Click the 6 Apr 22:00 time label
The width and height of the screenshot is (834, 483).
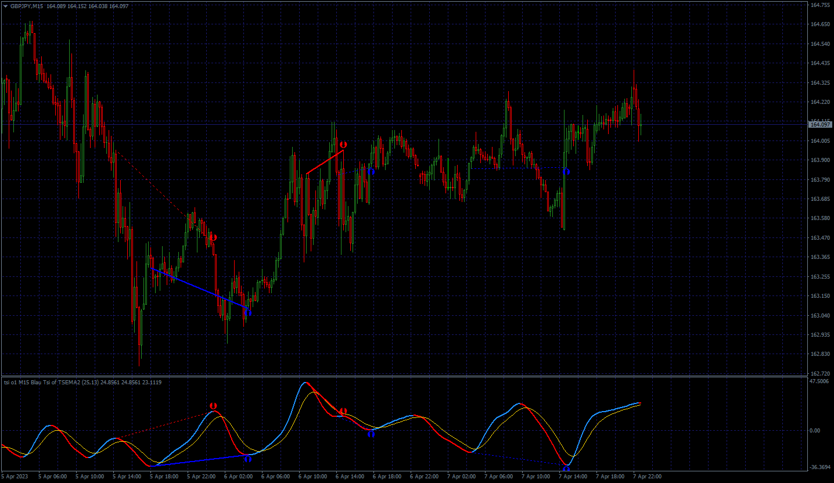pos(424,477)
